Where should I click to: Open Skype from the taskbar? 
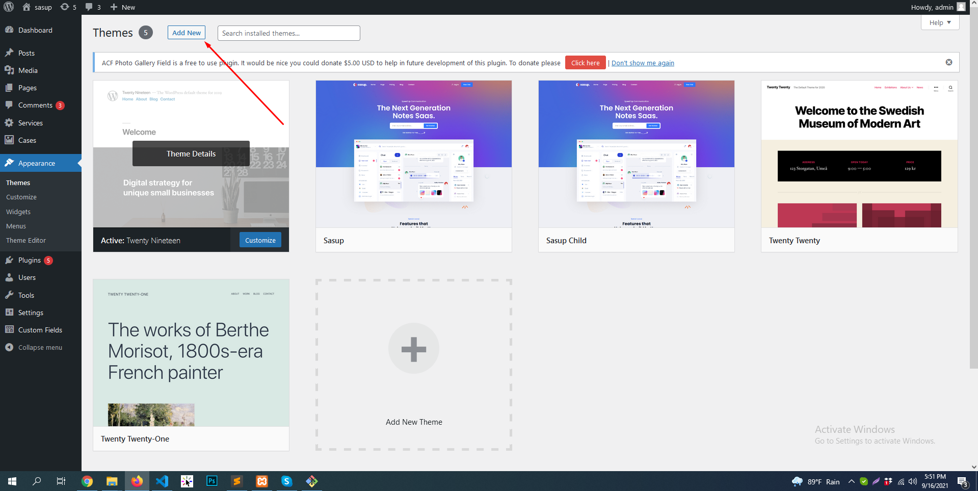[x=286, y=481]
